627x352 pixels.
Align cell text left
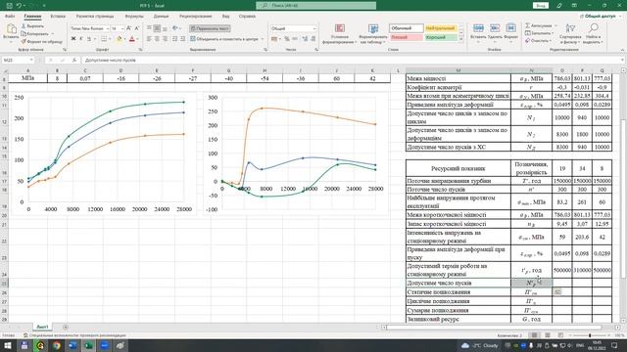coord(149,39)
